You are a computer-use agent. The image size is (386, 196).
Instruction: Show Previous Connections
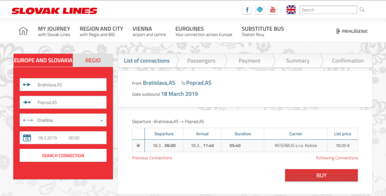[152, 158]
